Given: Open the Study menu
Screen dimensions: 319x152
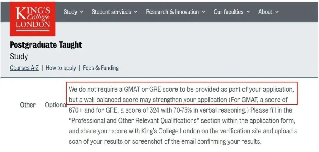Looking at the screenshot, I should click(x=70, y=12).
